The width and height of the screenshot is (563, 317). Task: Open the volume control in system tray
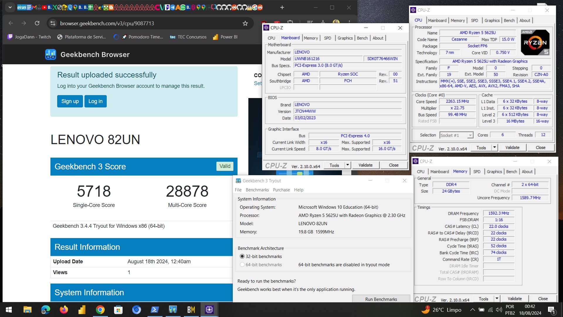click(499, 310)
